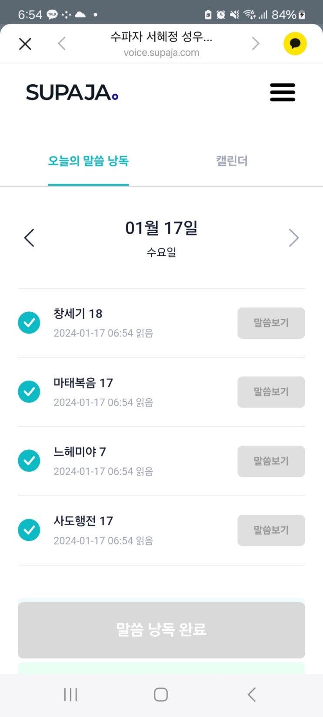Open the Android recent apps button

tap(70, 694)
